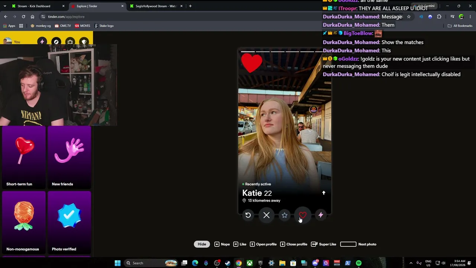This screenshot has width=476, height=268.
Task: Open the All Bookmarks folder
Action: tap(460, 26)
